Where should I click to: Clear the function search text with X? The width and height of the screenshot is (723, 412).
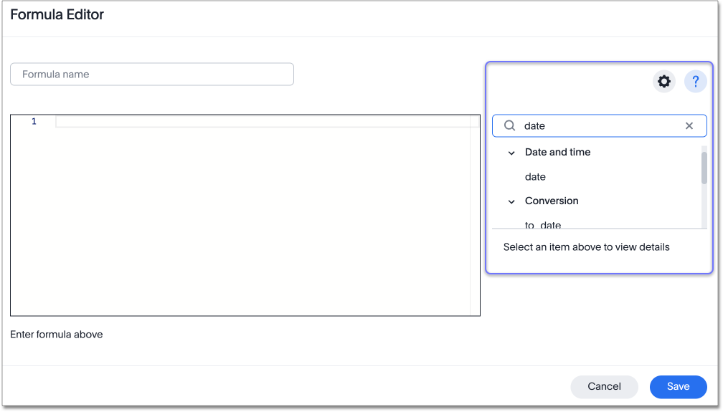(689, 126)
